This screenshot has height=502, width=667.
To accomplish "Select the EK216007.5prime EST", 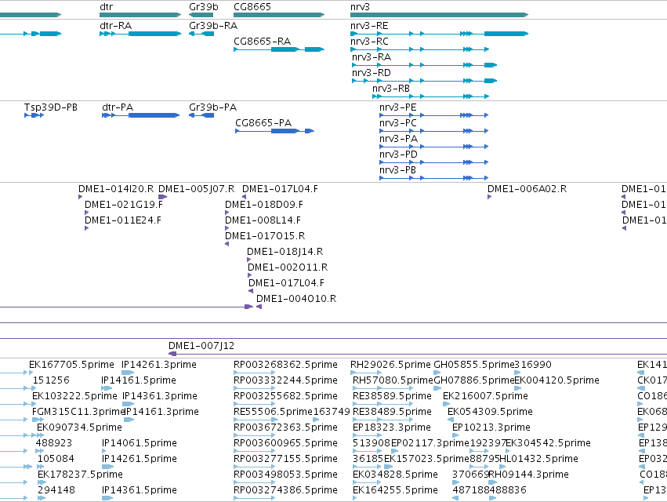I will (x=446, y=404).
